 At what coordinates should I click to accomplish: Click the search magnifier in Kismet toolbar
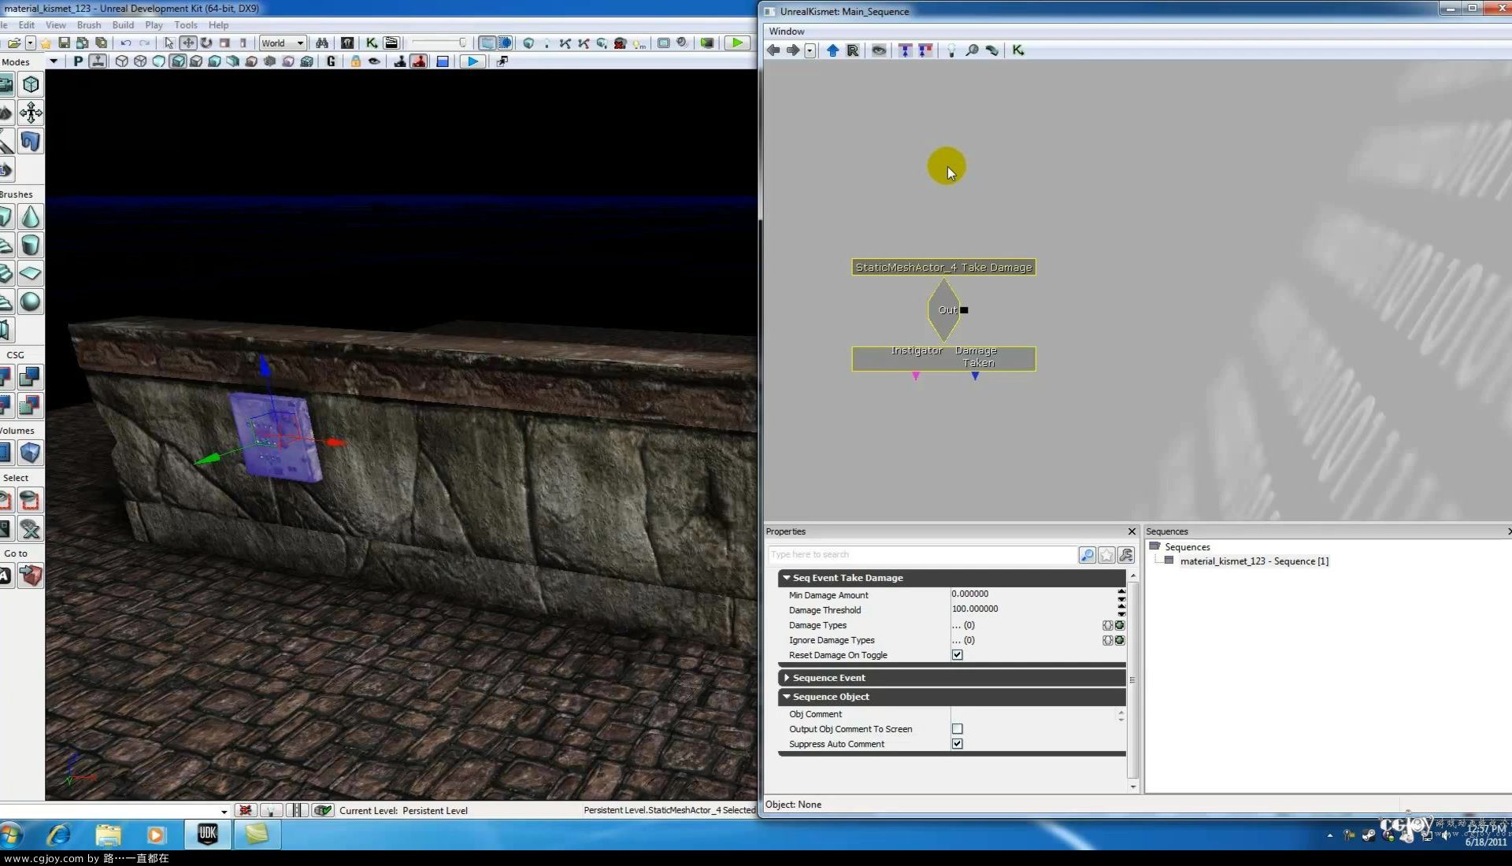pyautogui.click(x=972, y=50)
